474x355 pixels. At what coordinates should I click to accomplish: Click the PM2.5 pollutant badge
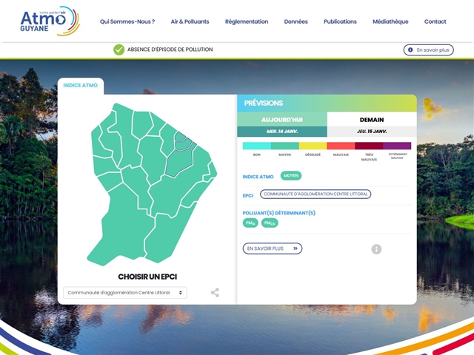point(270,223)
